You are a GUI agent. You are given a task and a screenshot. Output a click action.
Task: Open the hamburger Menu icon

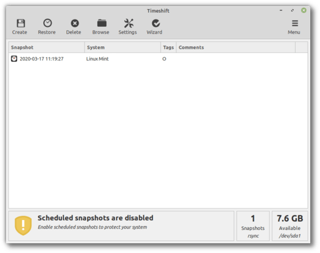294,23
